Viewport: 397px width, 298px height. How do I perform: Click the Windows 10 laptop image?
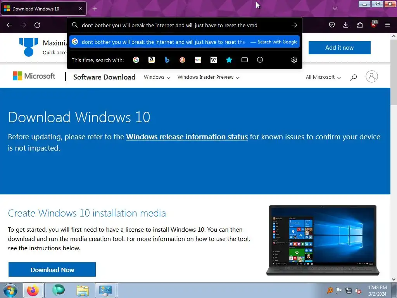pyautogui.click(x=323, y=240)
